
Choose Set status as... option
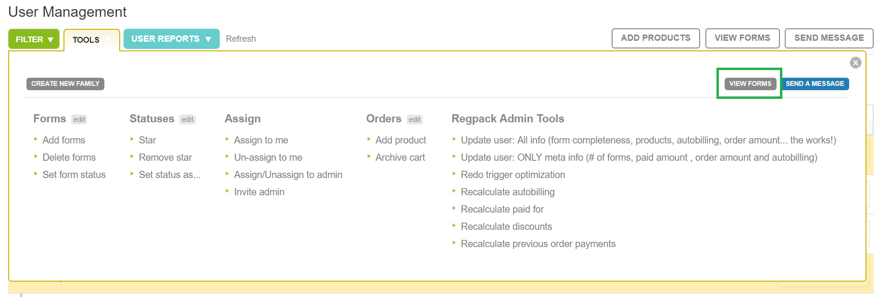tap(169, 175)
